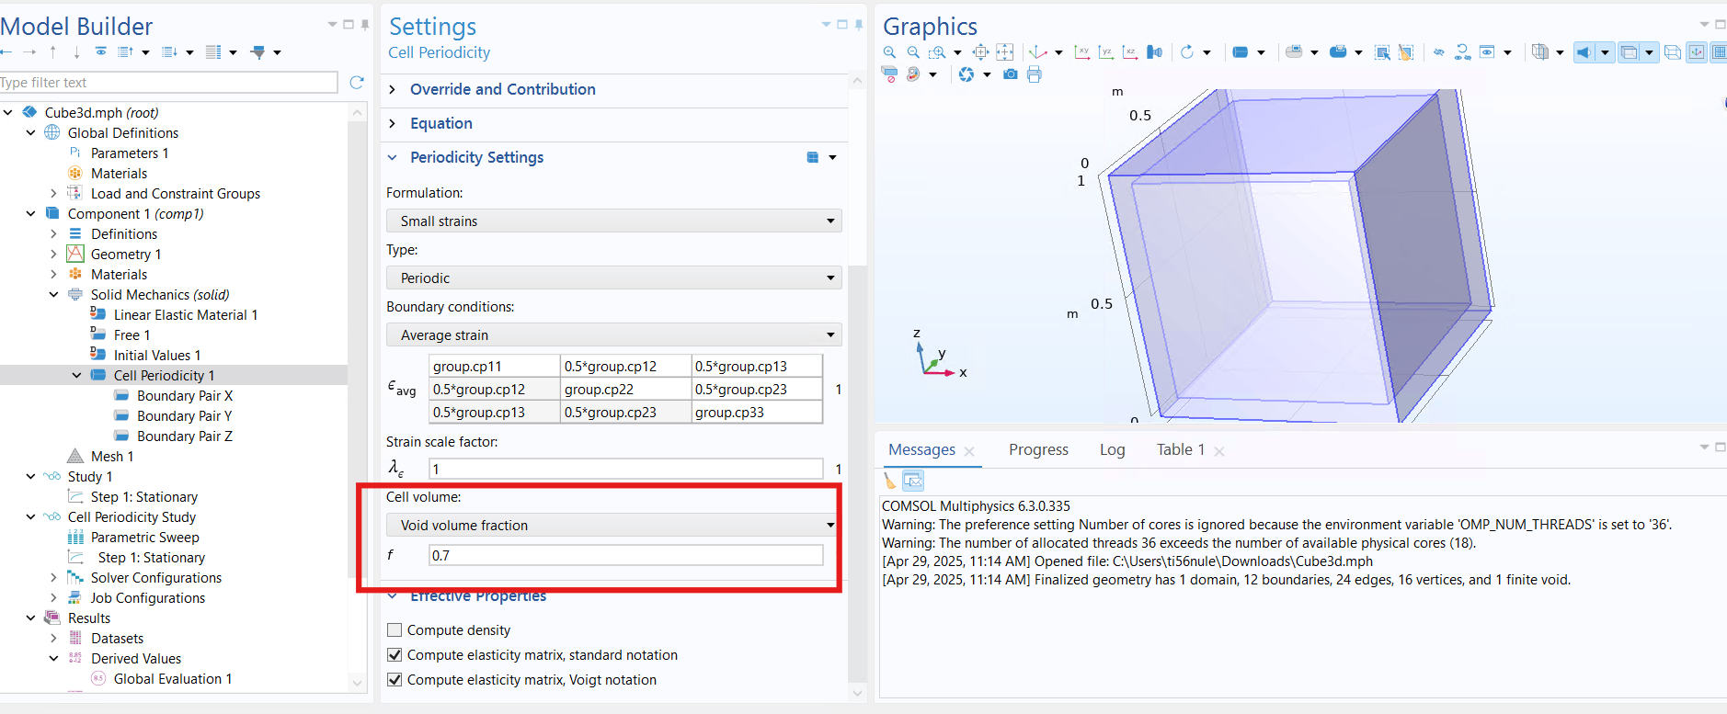Switch to the Progress tab
Image resolution: width=1727 pixels, height=714 pixels.
[x=1038, y=449]
